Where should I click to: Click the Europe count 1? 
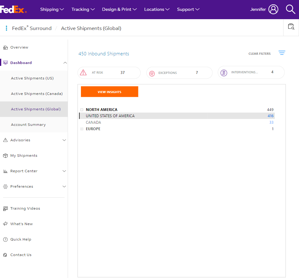click(x=273, y=129)
